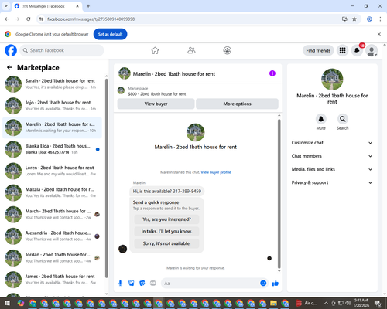Expand the Customize chat section

[x=332, y=143]
